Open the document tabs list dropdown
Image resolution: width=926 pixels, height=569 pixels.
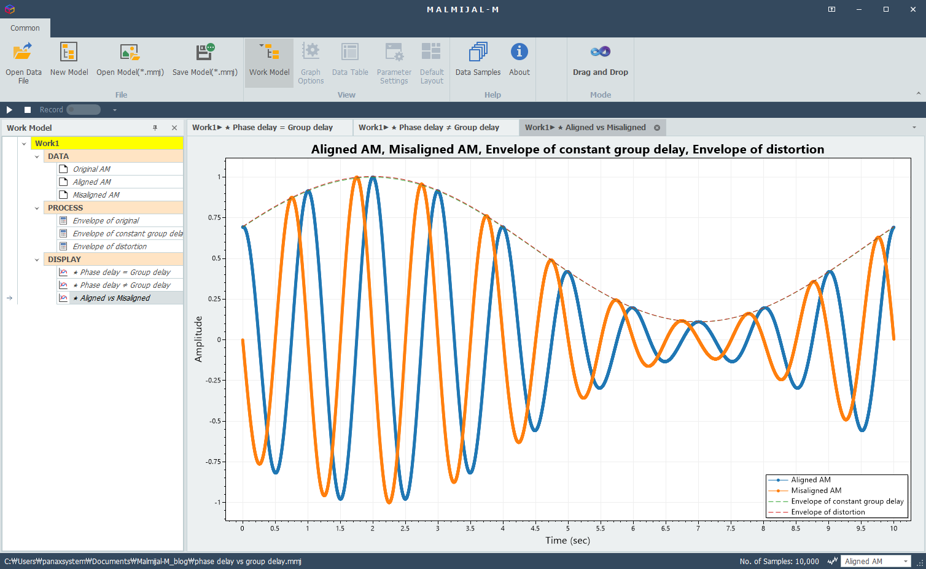tap(914, 128)
